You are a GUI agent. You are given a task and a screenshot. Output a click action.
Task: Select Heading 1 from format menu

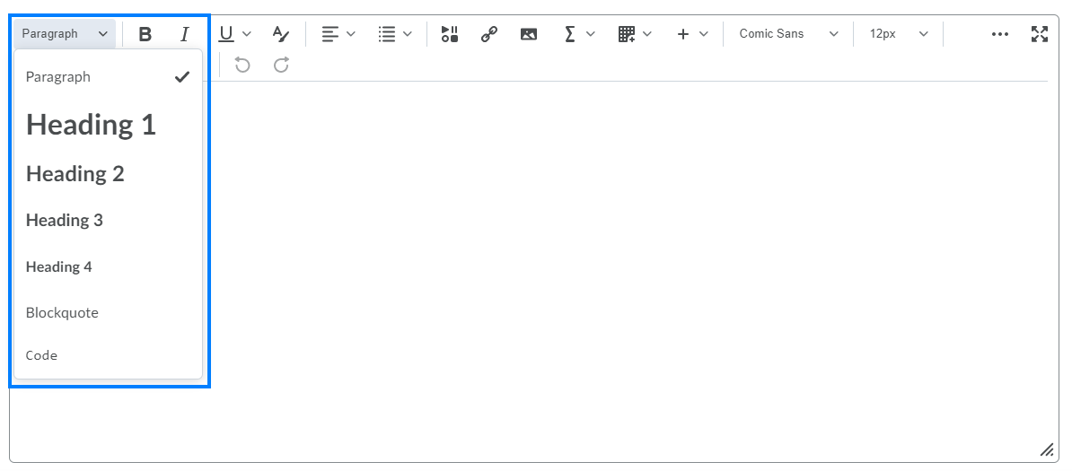pyautogui.click(x=91, y=125)
